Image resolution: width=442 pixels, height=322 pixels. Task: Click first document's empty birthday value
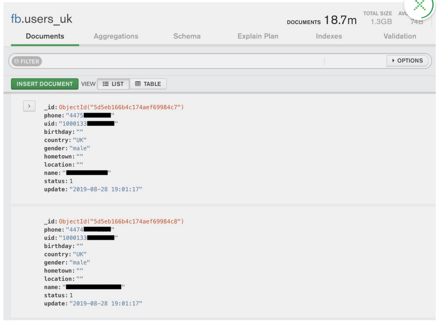[80, 132]
